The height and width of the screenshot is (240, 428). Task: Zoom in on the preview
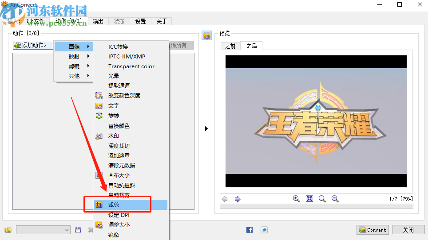pos(297,199)
